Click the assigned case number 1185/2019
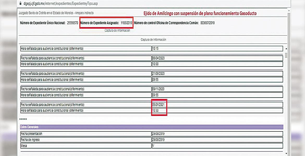The height and width of the screenshot is (156, 305). click(126, 23)
